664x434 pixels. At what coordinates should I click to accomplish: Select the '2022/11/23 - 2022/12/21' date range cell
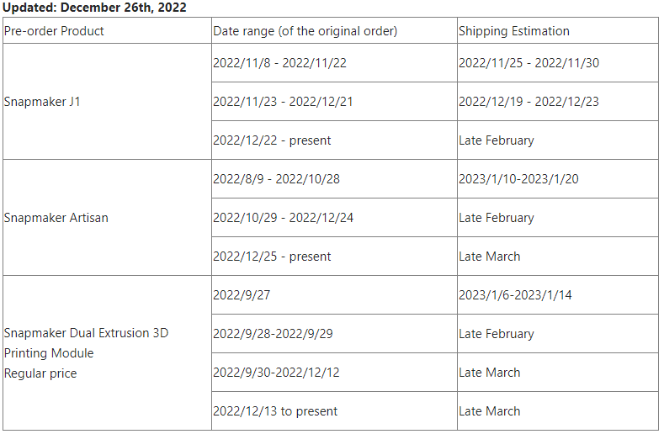click(283, 102)
